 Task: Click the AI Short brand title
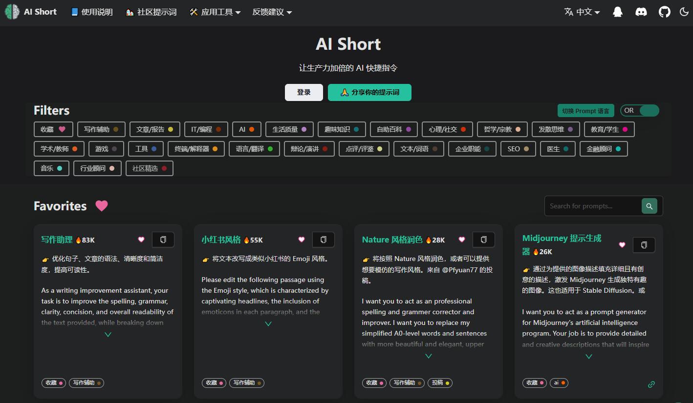(41, 12)
